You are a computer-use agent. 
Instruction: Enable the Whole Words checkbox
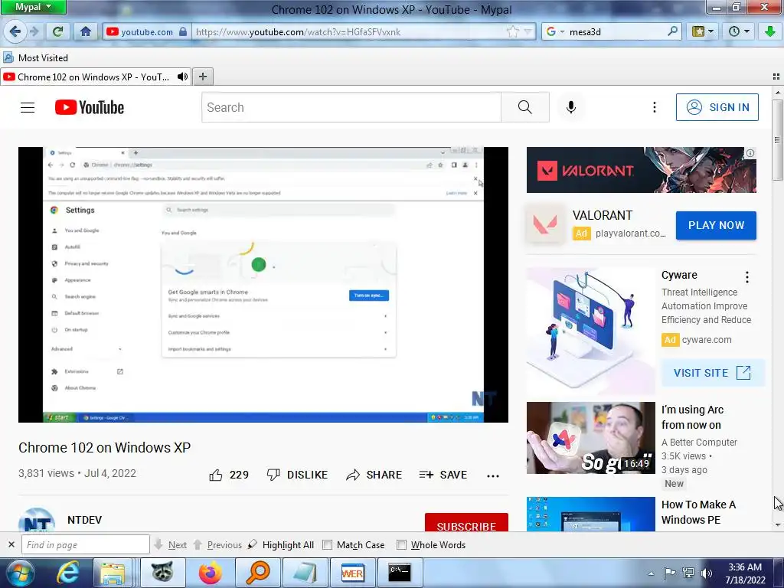401,544
